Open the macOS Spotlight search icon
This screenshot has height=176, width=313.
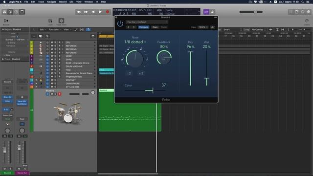click(303, 2)
